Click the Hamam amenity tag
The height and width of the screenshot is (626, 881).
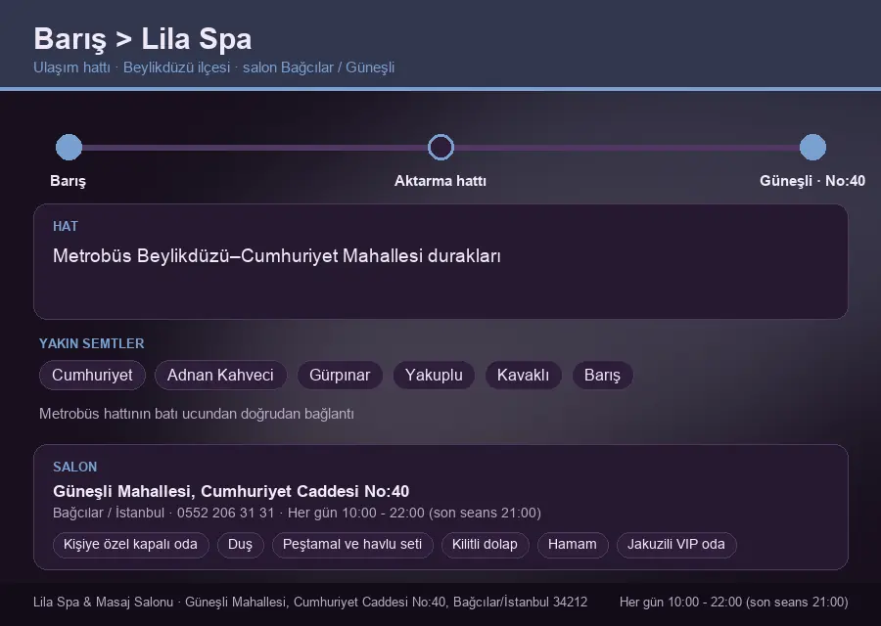tap(572, 545)
